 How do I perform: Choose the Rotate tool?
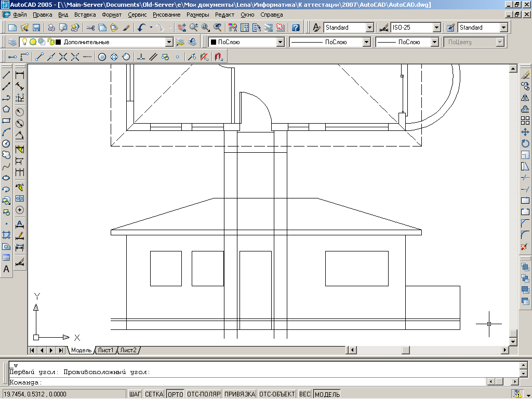[525, 143]
